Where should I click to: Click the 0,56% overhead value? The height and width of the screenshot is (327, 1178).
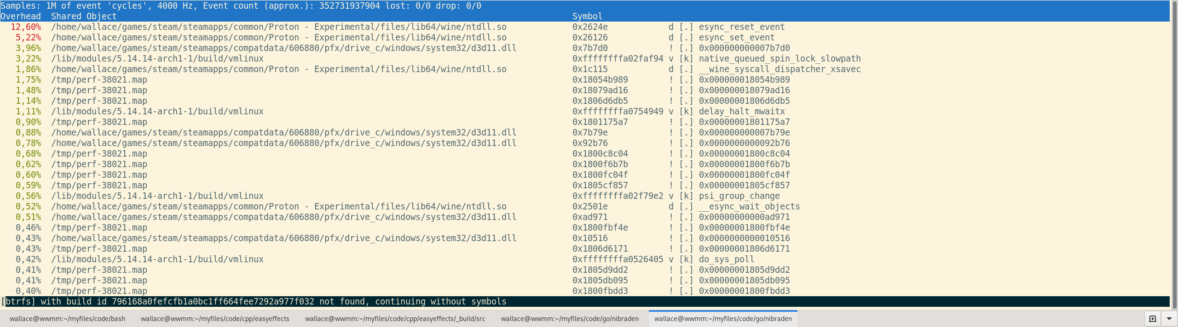click(x=29, y=196)
